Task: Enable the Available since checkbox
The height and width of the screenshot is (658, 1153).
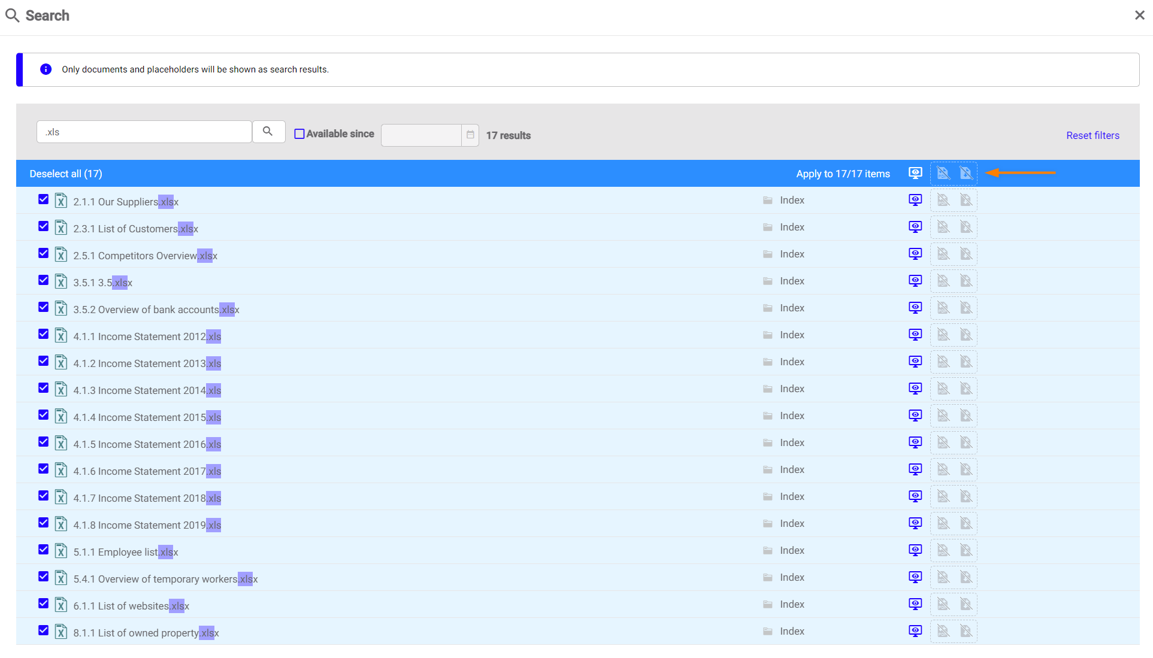Action: click(x=299, y=134)
